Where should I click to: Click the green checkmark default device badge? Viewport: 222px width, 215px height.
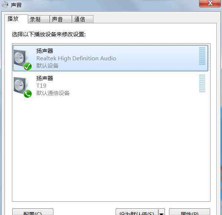click(x=27, y=66)
